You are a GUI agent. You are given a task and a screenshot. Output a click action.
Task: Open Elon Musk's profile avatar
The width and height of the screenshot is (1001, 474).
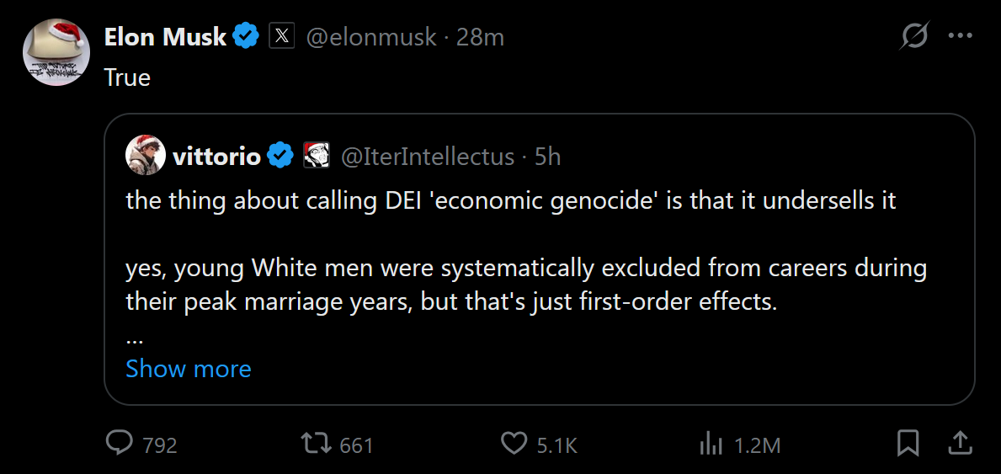tap(56, 52)
